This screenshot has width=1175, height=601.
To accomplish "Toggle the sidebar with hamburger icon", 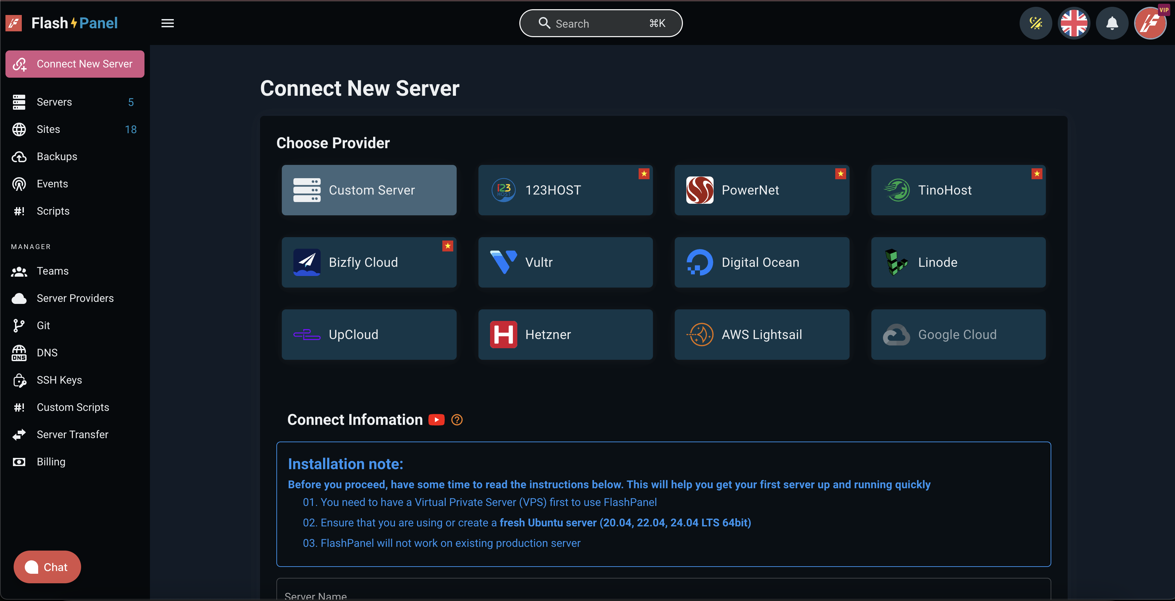I will tap(167, 23).
